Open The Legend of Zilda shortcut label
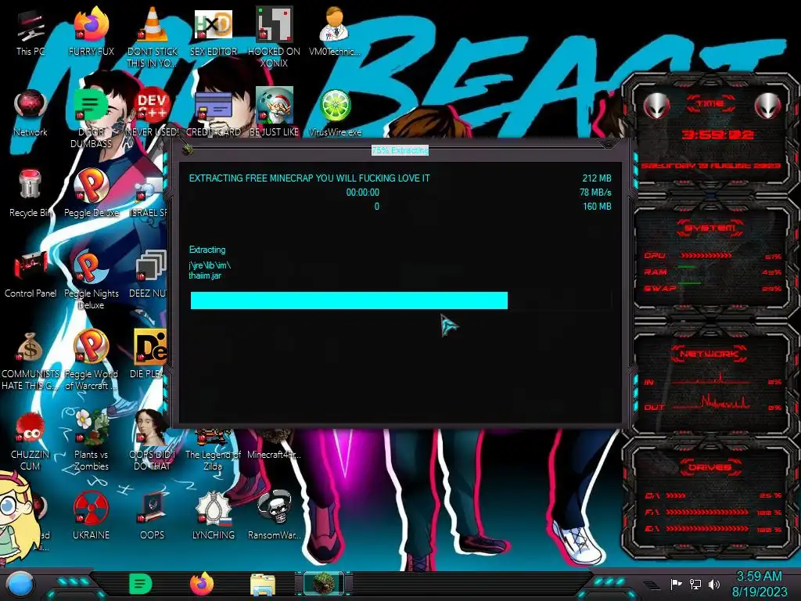Screen dimensions: 801x601 [x=213, y=460]
